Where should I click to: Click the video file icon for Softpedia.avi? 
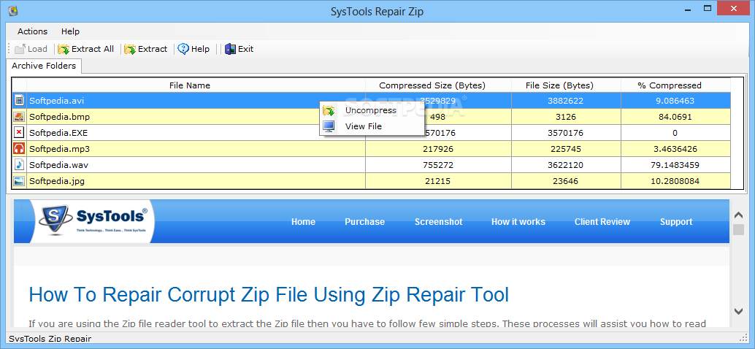pyautogui.click(x=19, y=101)
